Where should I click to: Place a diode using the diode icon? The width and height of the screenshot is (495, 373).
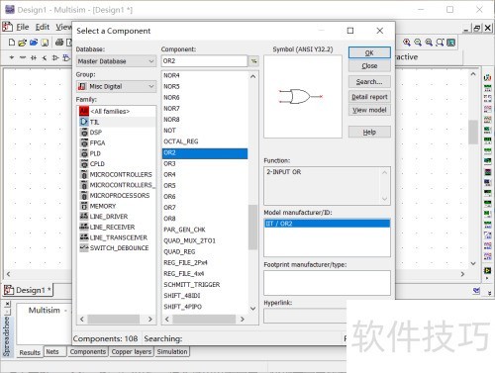[34, 57]
